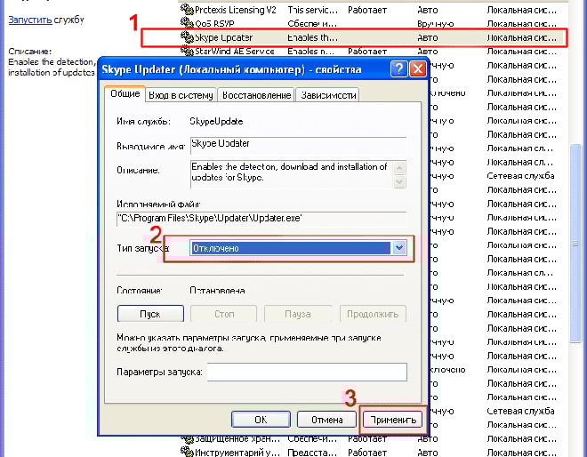
Task: Click the Skype Updater service gear icon
Action: [x=186, y=37]
